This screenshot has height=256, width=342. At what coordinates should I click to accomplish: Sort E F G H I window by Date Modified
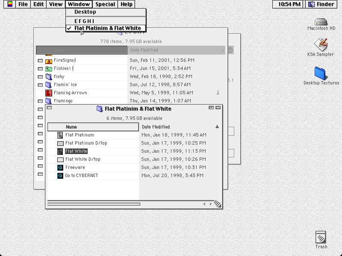pos(174,50)
